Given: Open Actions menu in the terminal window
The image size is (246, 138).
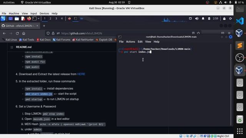Looking at the screenshot, I should (x=131, y=42).
